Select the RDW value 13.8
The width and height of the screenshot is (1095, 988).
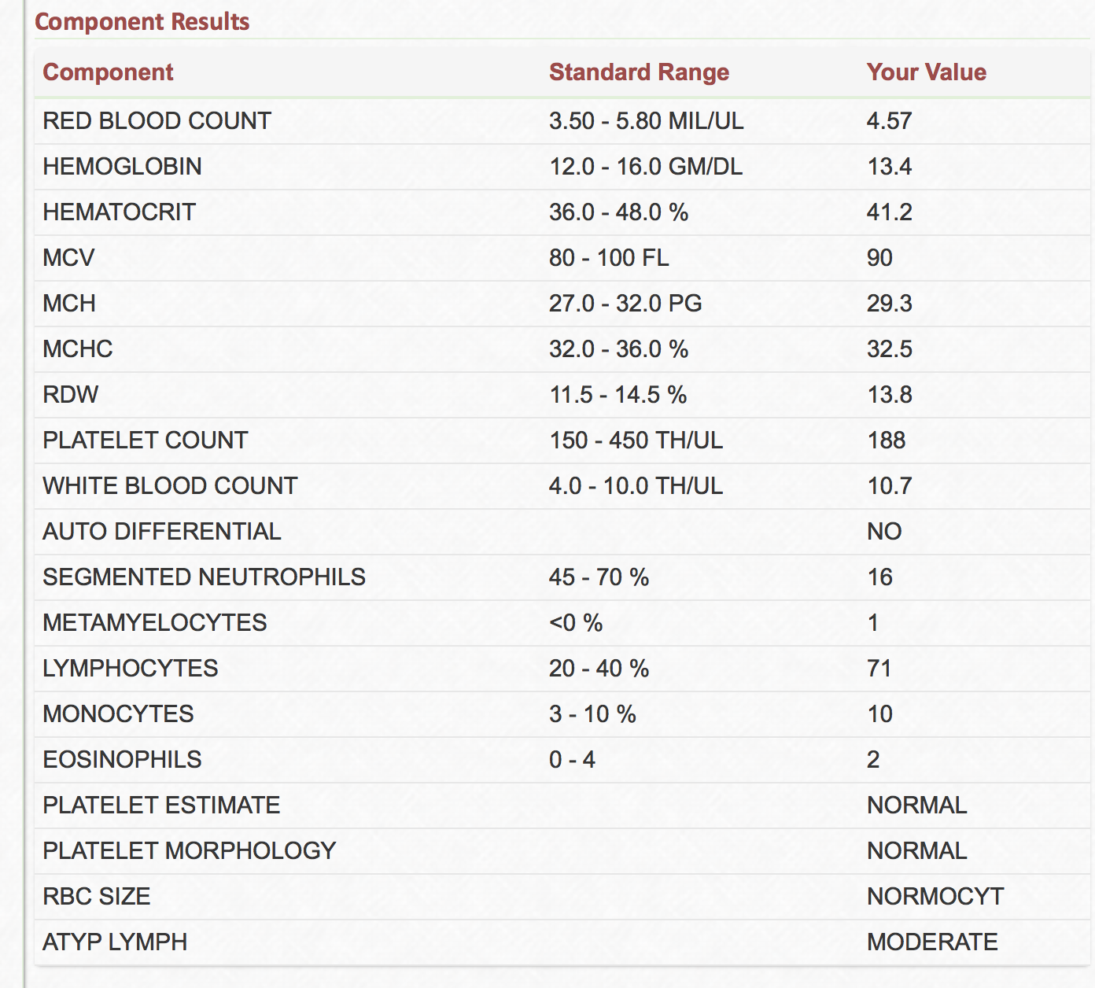[x=889, y=395]
